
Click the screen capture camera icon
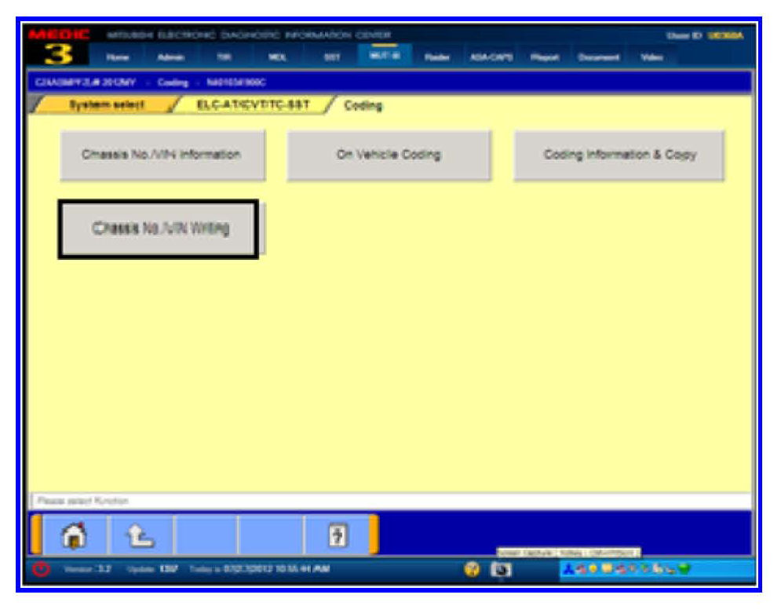pos(499,569)
